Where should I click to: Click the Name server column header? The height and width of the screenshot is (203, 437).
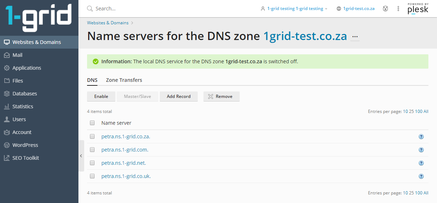(116, 123)
